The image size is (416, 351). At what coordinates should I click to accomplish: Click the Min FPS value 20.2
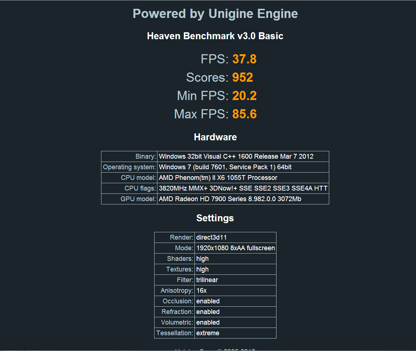[244, 96]
